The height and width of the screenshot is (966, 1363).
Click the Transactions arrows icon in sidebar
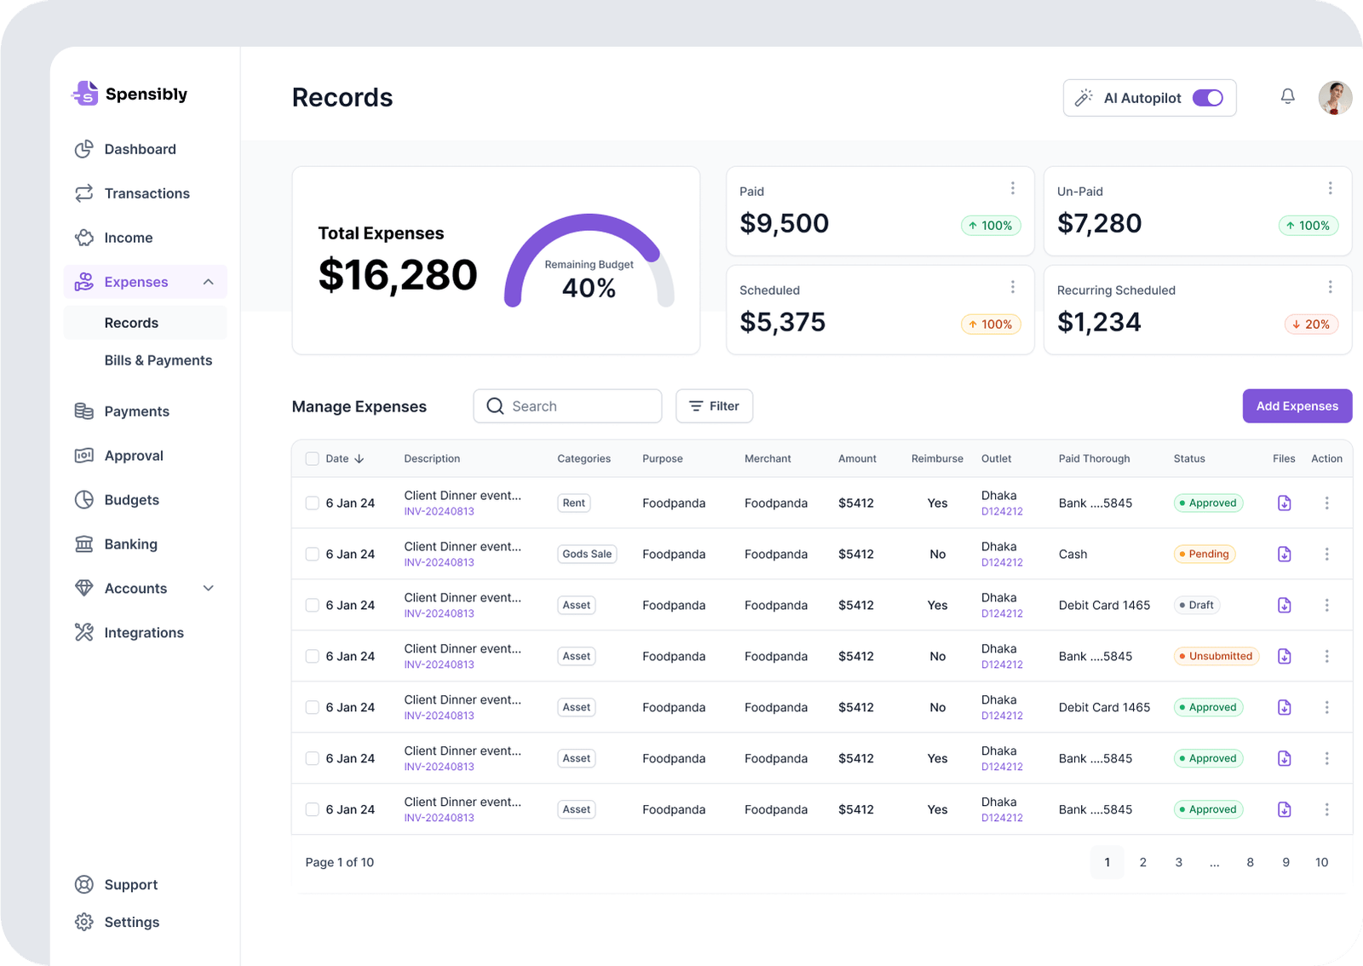pyautogui.click(x=83, y=193)
